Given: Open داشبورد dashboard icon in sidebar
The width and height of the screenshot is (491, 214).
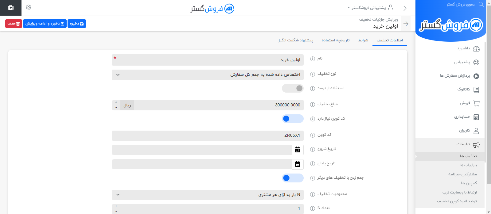Looking at the screenshot, I should [476, 49].
